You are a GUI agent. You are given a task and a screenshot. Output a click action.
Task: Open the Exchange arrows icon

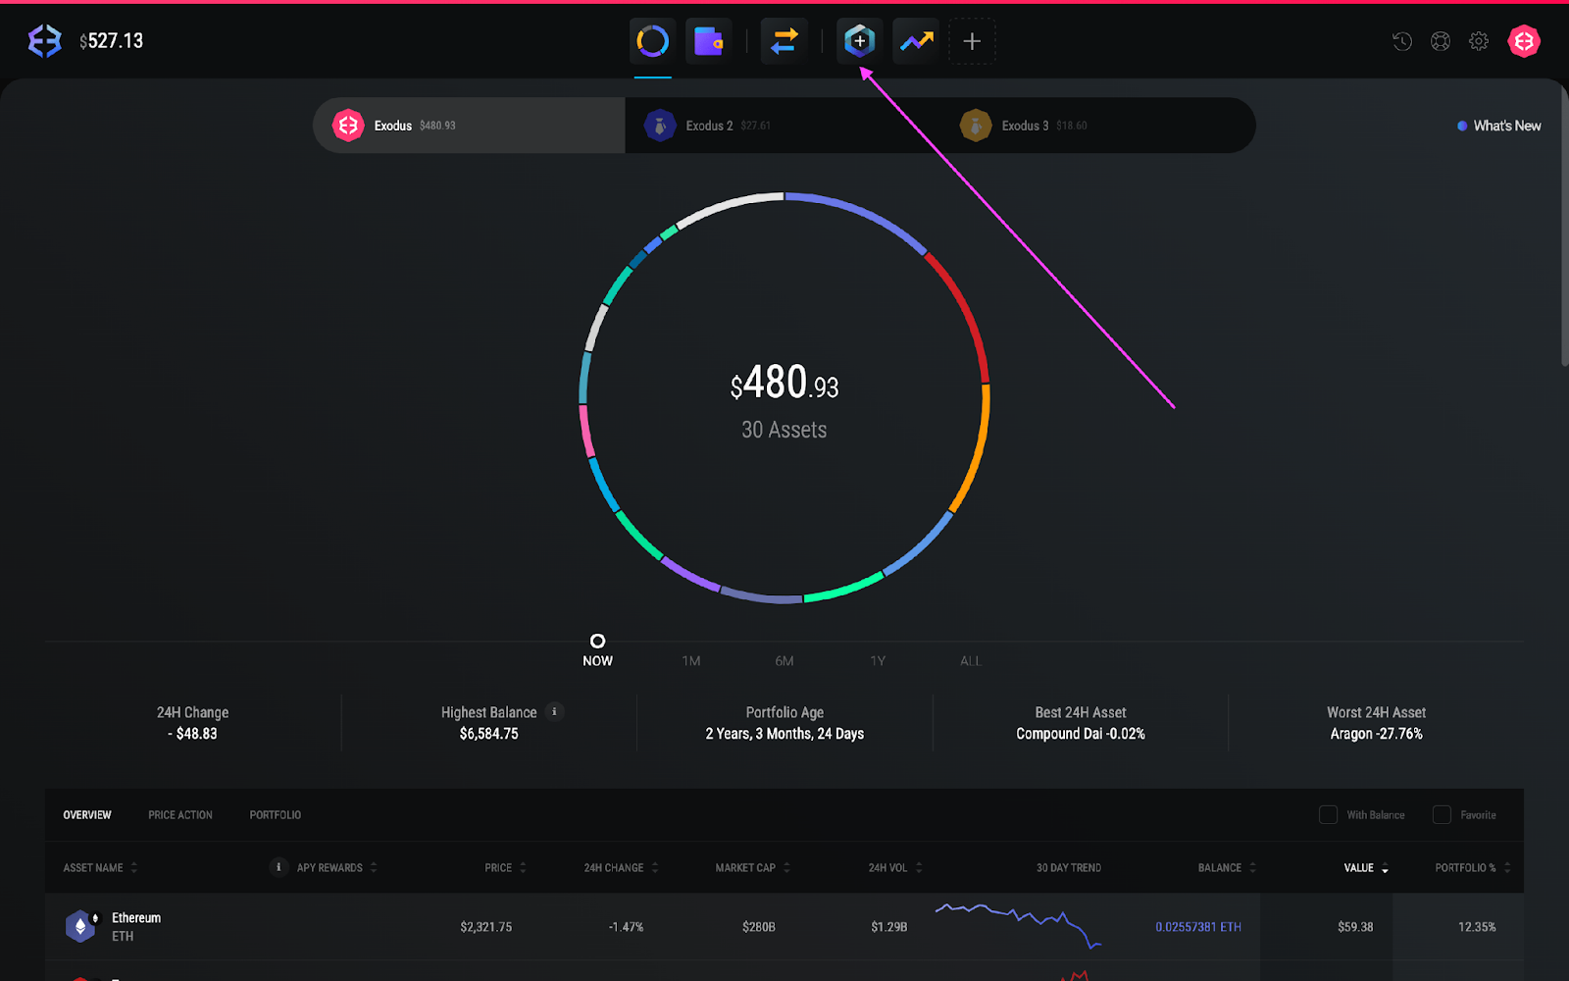pyautogui.click(x=784, y=41)
